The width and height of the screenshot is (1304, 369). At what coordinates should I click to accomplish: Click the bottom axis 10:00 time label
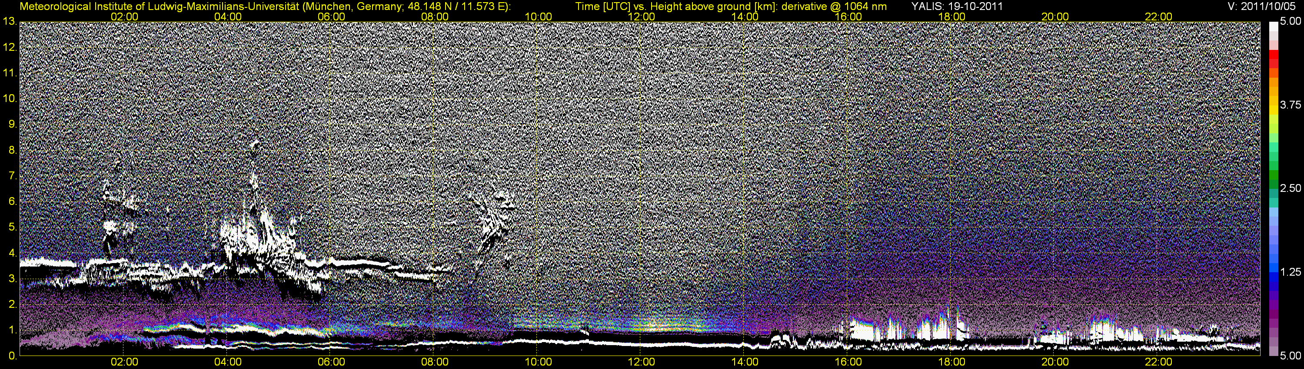[x=538, y=362]
